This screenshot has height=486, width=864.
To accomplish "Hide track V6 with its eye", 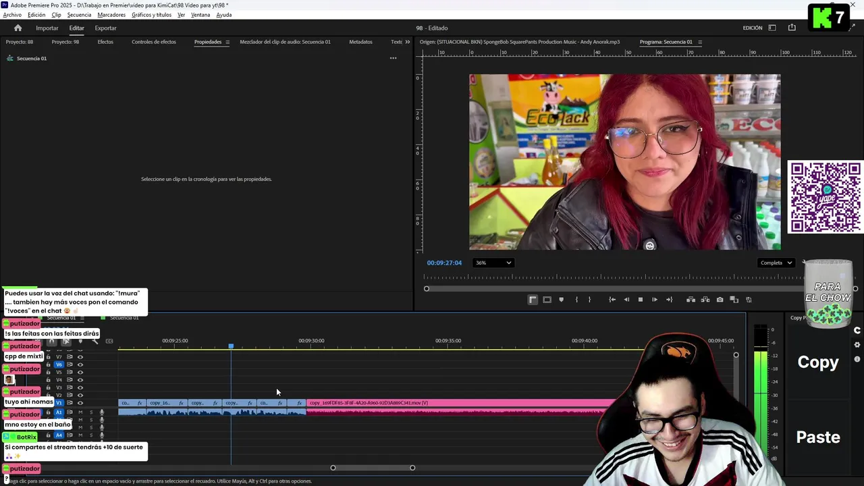I will (80, 364).
